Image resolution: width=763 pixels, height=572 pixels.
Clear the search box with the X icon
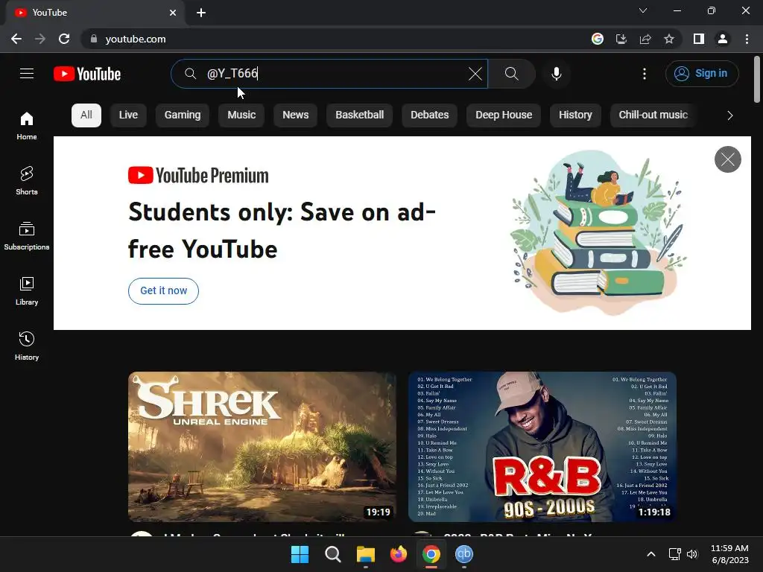475,74
